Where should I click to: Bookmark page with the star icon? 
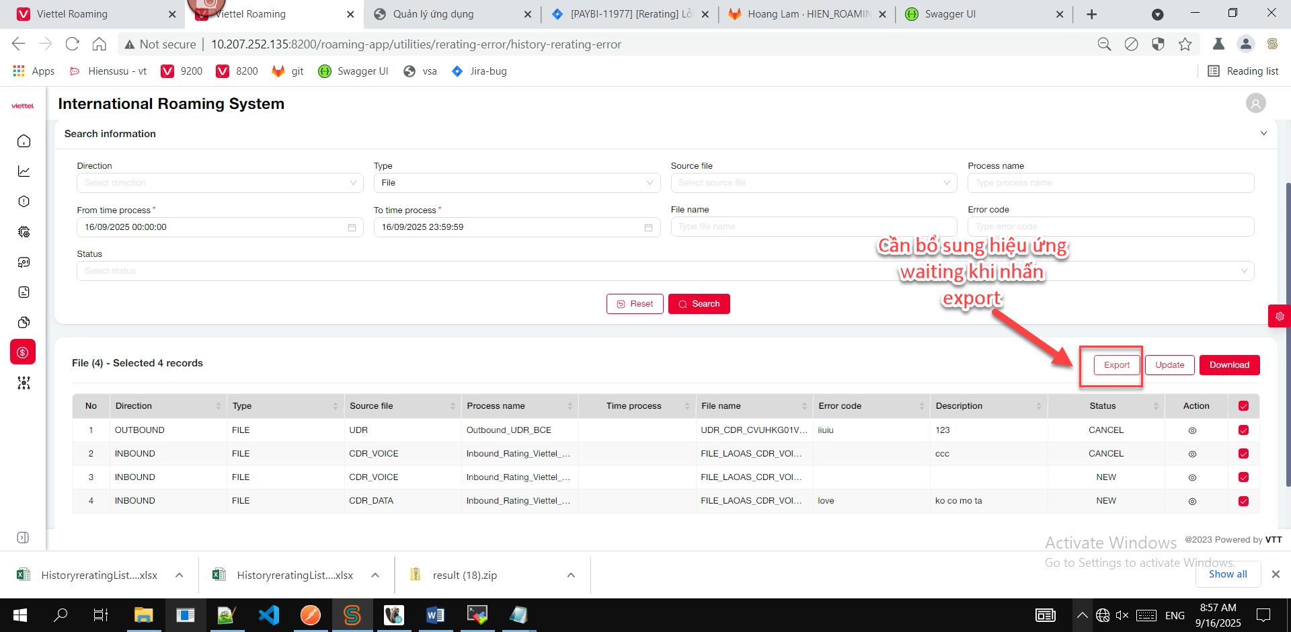click(x=1185, y=44)
